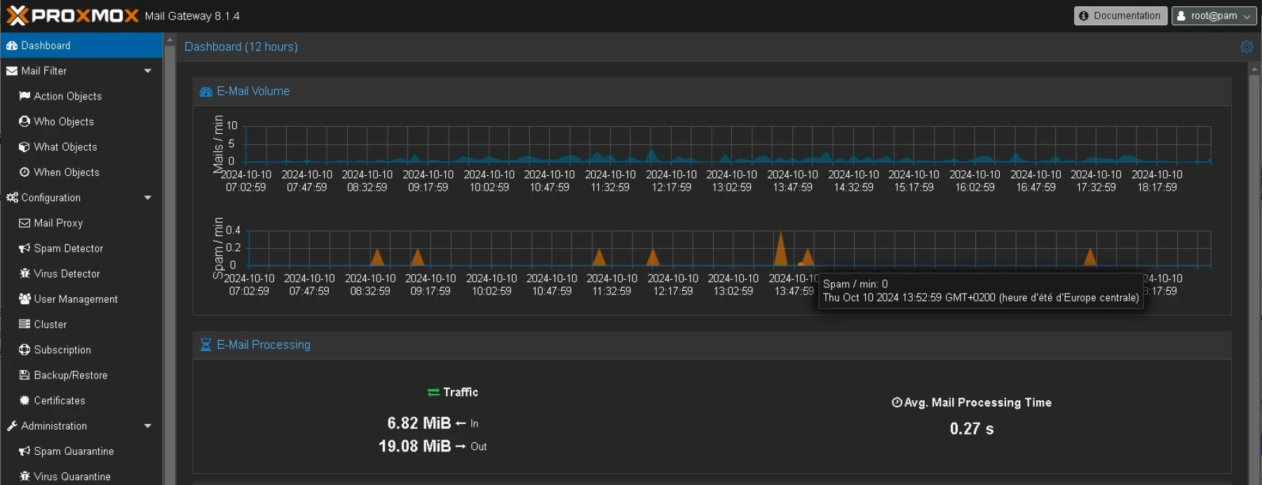1262x485 pixels.
Task: Open the Cluster page
Action: (50, 324)
